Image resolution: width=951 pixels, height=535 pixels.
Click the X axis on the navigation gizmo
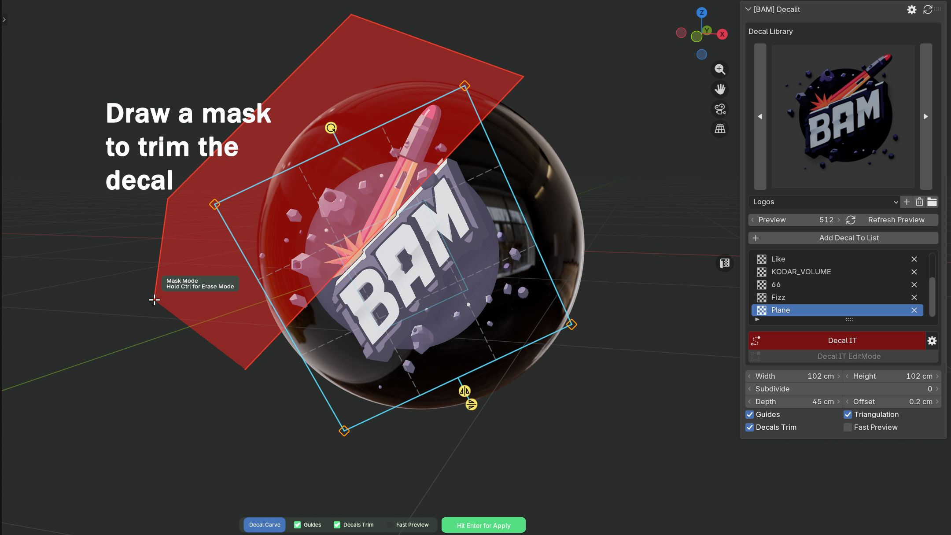pos(722,34)
